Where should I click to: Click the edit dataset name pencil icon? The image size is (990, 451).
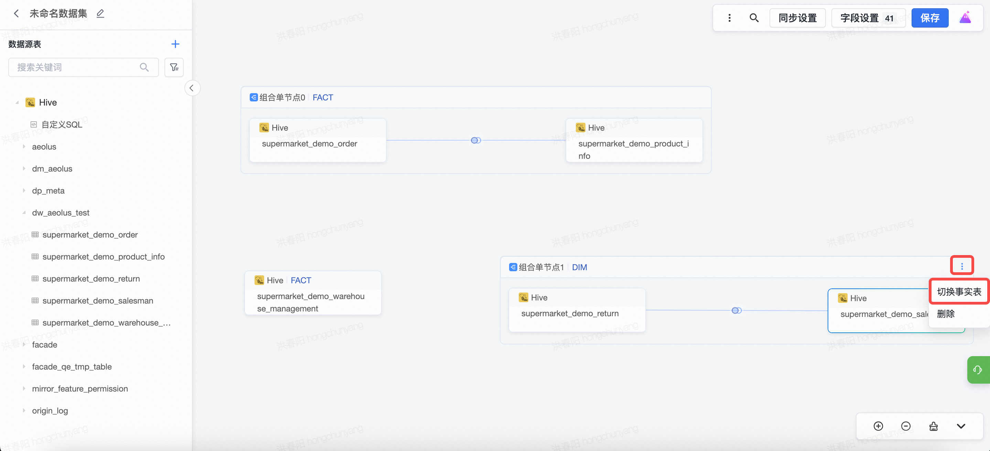[100, 13]
